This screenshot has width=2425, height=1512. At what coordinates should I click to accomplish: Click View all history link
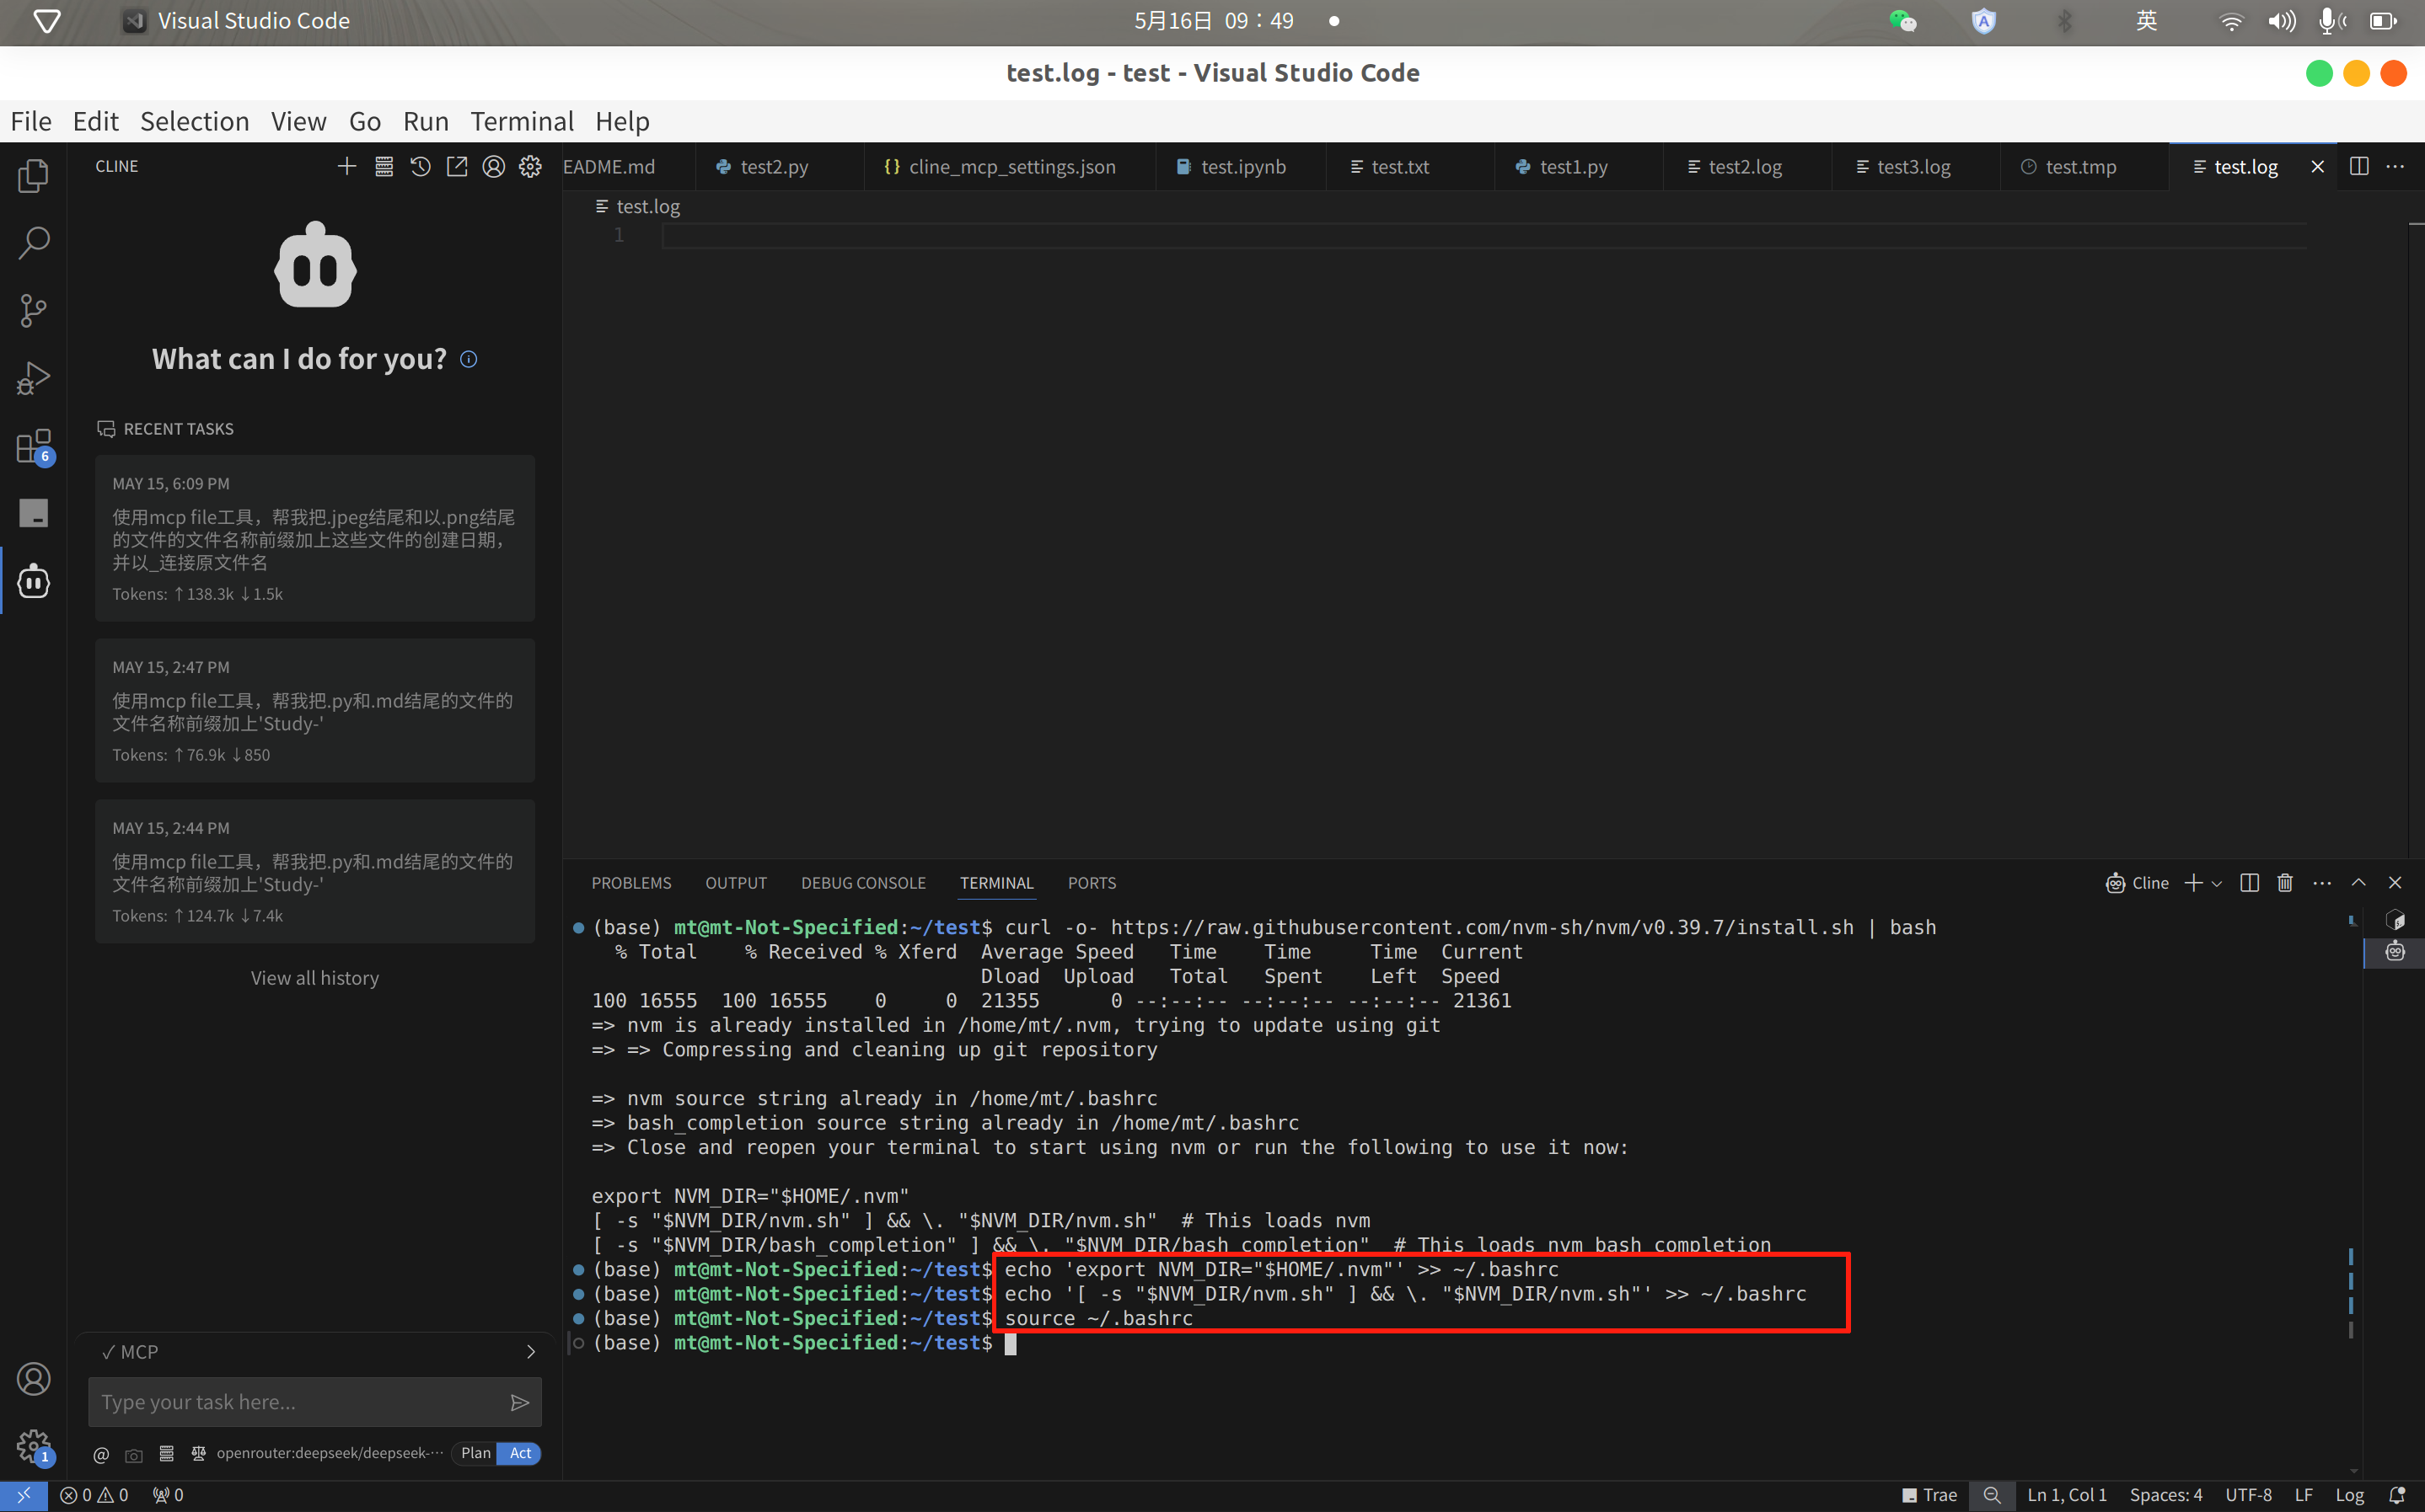[x=314, y=978]
